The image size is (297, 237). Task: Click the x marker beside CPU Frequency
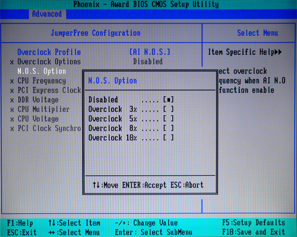click(x=12, y=81)
